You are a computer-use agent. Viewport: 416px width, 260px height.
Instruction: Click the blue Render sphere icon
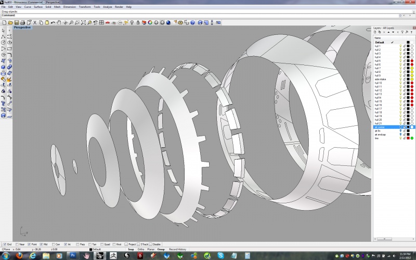(x=168, y=22)
